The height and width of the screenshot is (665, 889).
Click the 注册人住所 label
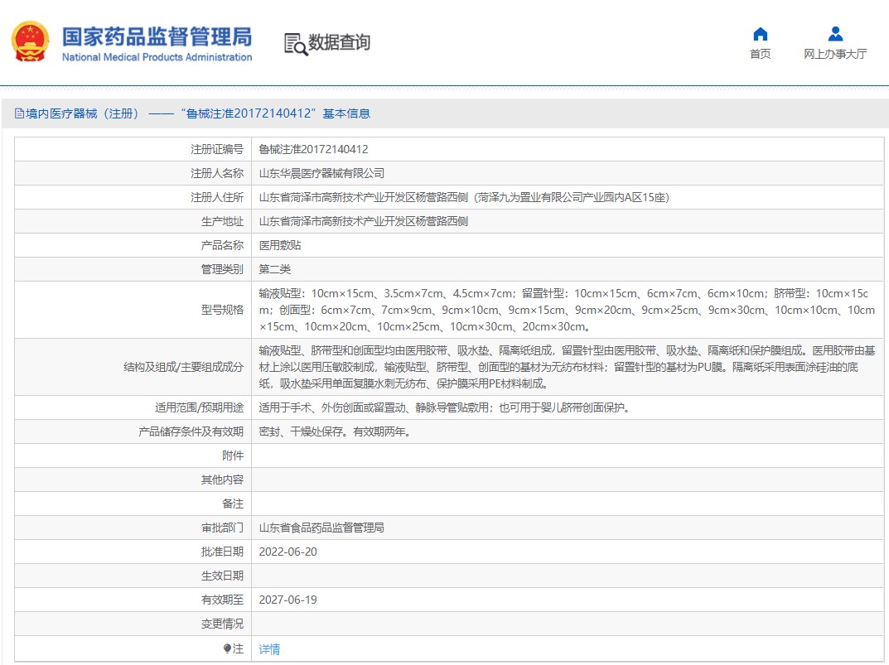click(x=217, y=197)
